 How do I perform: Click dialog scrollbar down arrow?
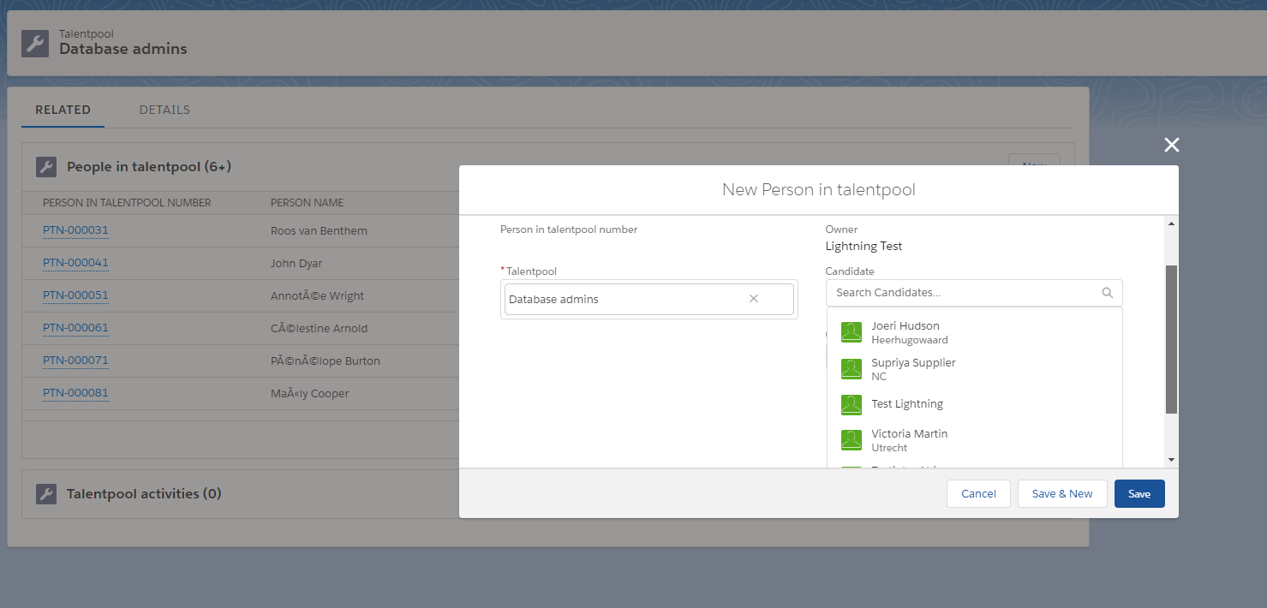coord(1171,460)
